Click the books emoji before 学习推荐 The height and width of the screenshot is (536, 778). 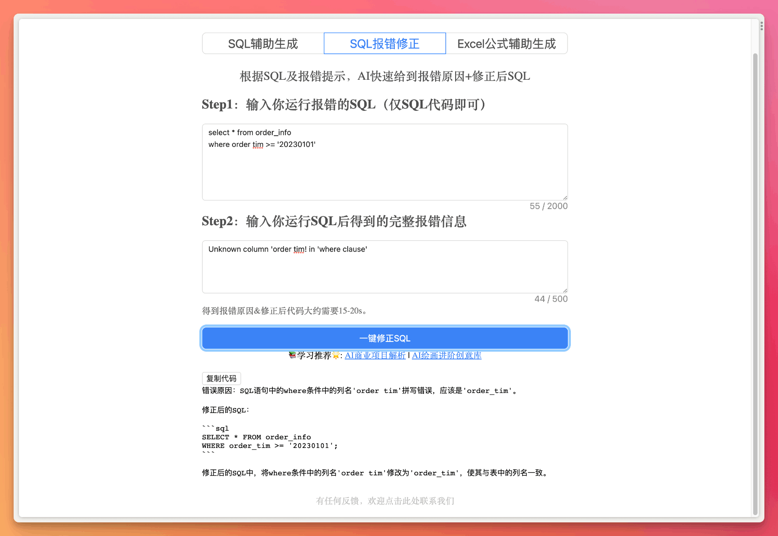click(292, 355)
